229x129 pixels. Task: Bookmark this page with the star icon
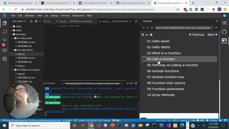tap(178, 9)
